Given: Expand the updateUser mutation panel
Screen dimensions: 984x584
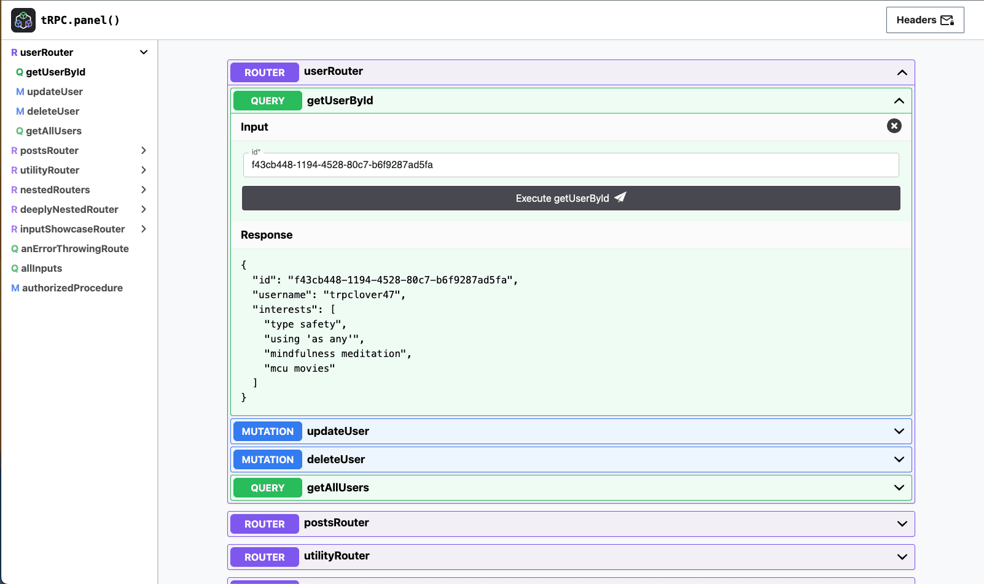Looking at the screenshot, I should tap(899, 431).
